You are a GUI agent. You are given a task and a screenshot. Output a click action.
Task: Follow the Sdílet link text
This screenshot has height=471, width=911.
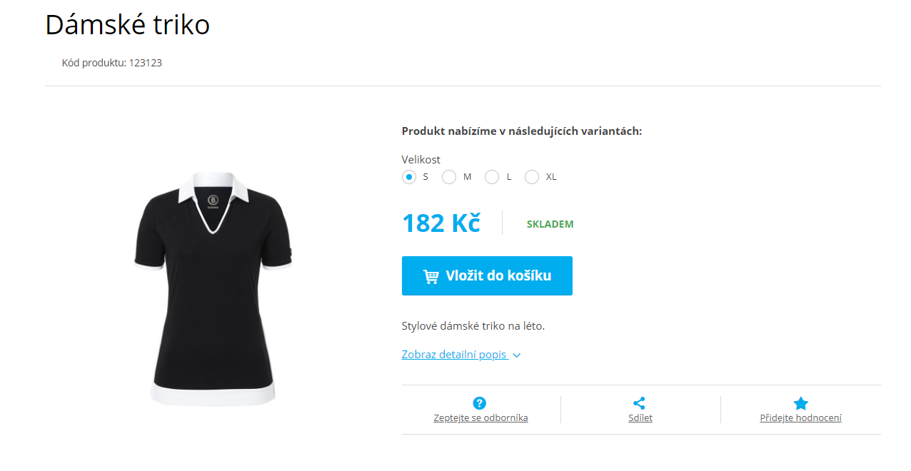click(640, 418)
